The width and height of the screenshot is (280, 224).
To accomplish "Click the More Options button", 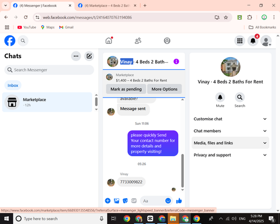I will [x=165, y=89].
